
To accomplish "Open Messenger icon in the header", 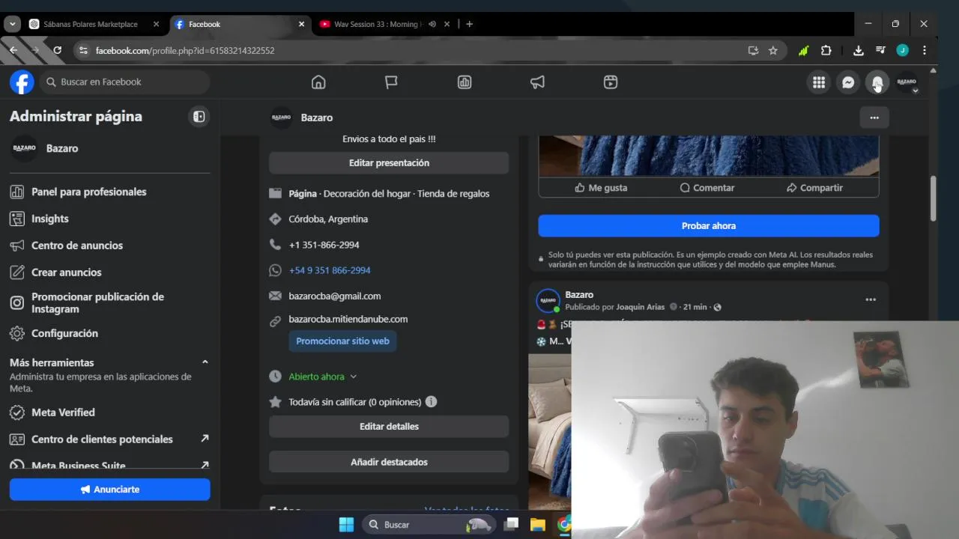I will tap(848, 82).
